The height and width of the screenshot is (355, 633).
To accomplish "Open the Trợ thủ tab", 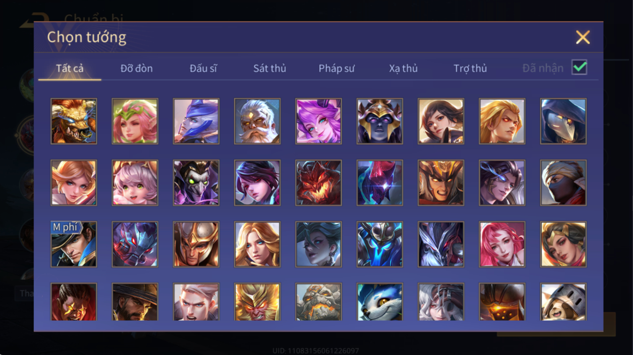I will point(470,68).
